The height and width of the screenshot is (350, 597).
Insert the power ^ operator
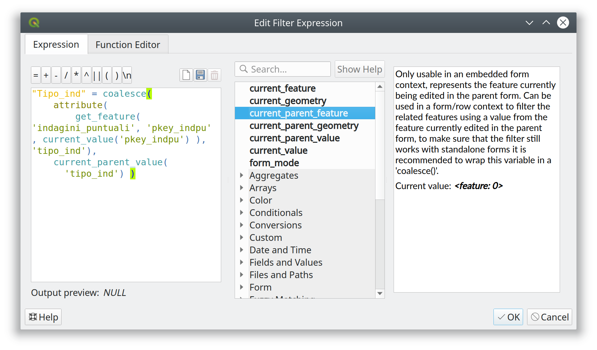[86, 76]
